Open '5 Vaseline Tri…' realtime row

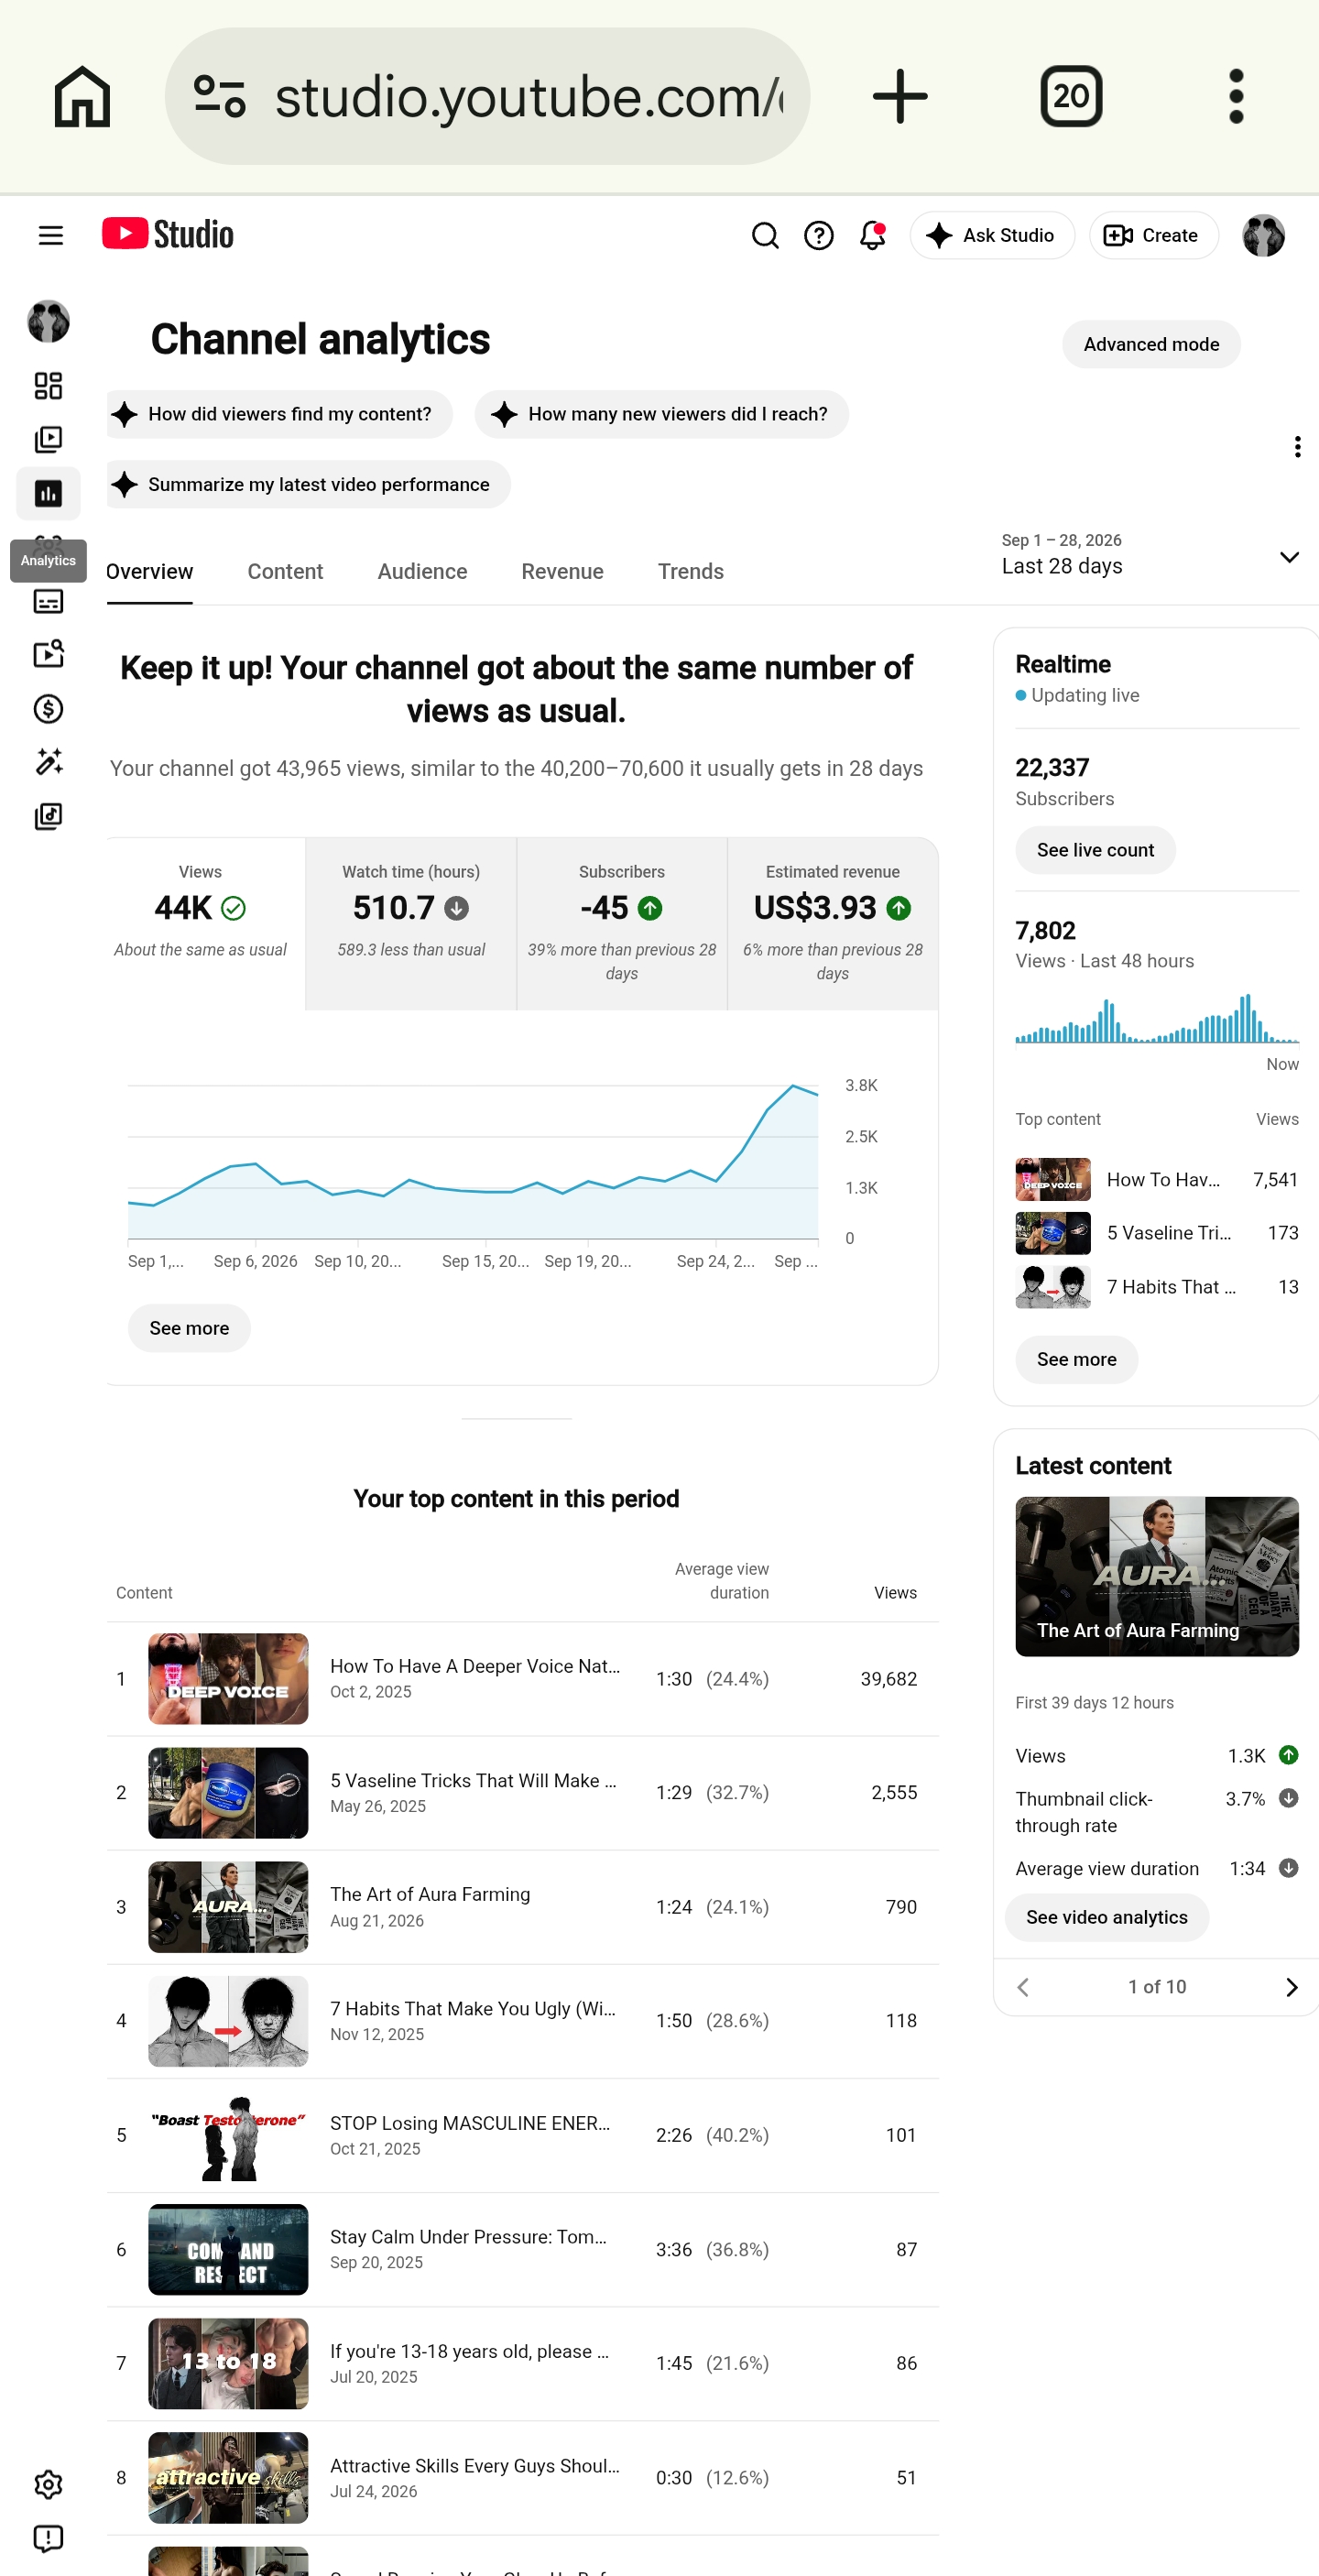pyautogui.click(x=1157, y=1234)
